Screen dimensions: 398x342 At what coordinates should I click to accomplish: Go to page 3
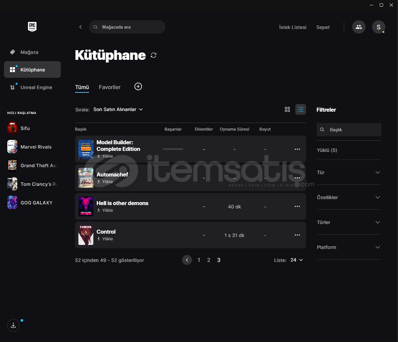click(x=219, y=260)
